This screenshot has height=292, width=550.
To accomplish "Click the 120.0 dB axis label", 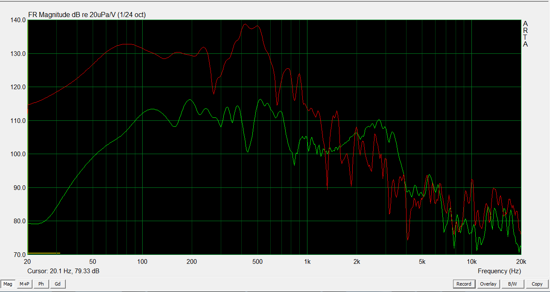I will [x=18, y=87].
